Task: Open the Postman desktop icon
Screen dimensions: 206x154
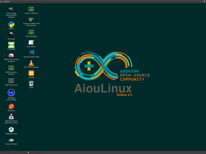Action: click(11, 106)
